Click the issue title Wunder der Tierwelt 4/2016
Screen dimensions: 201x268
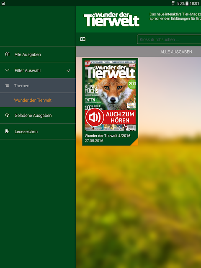pos(107,136)
